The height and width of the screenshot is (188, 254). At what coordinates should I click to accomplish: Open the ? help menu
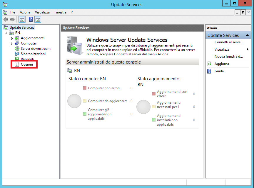click(x=72, y=12)
